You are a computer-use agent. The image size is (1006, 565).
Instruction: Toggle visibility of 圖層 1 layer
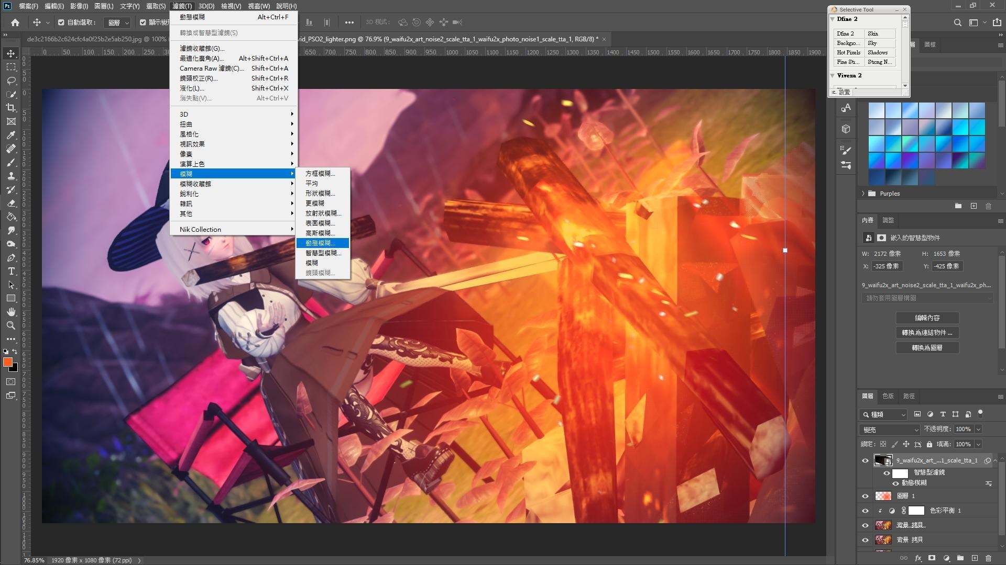click(865, 495)
